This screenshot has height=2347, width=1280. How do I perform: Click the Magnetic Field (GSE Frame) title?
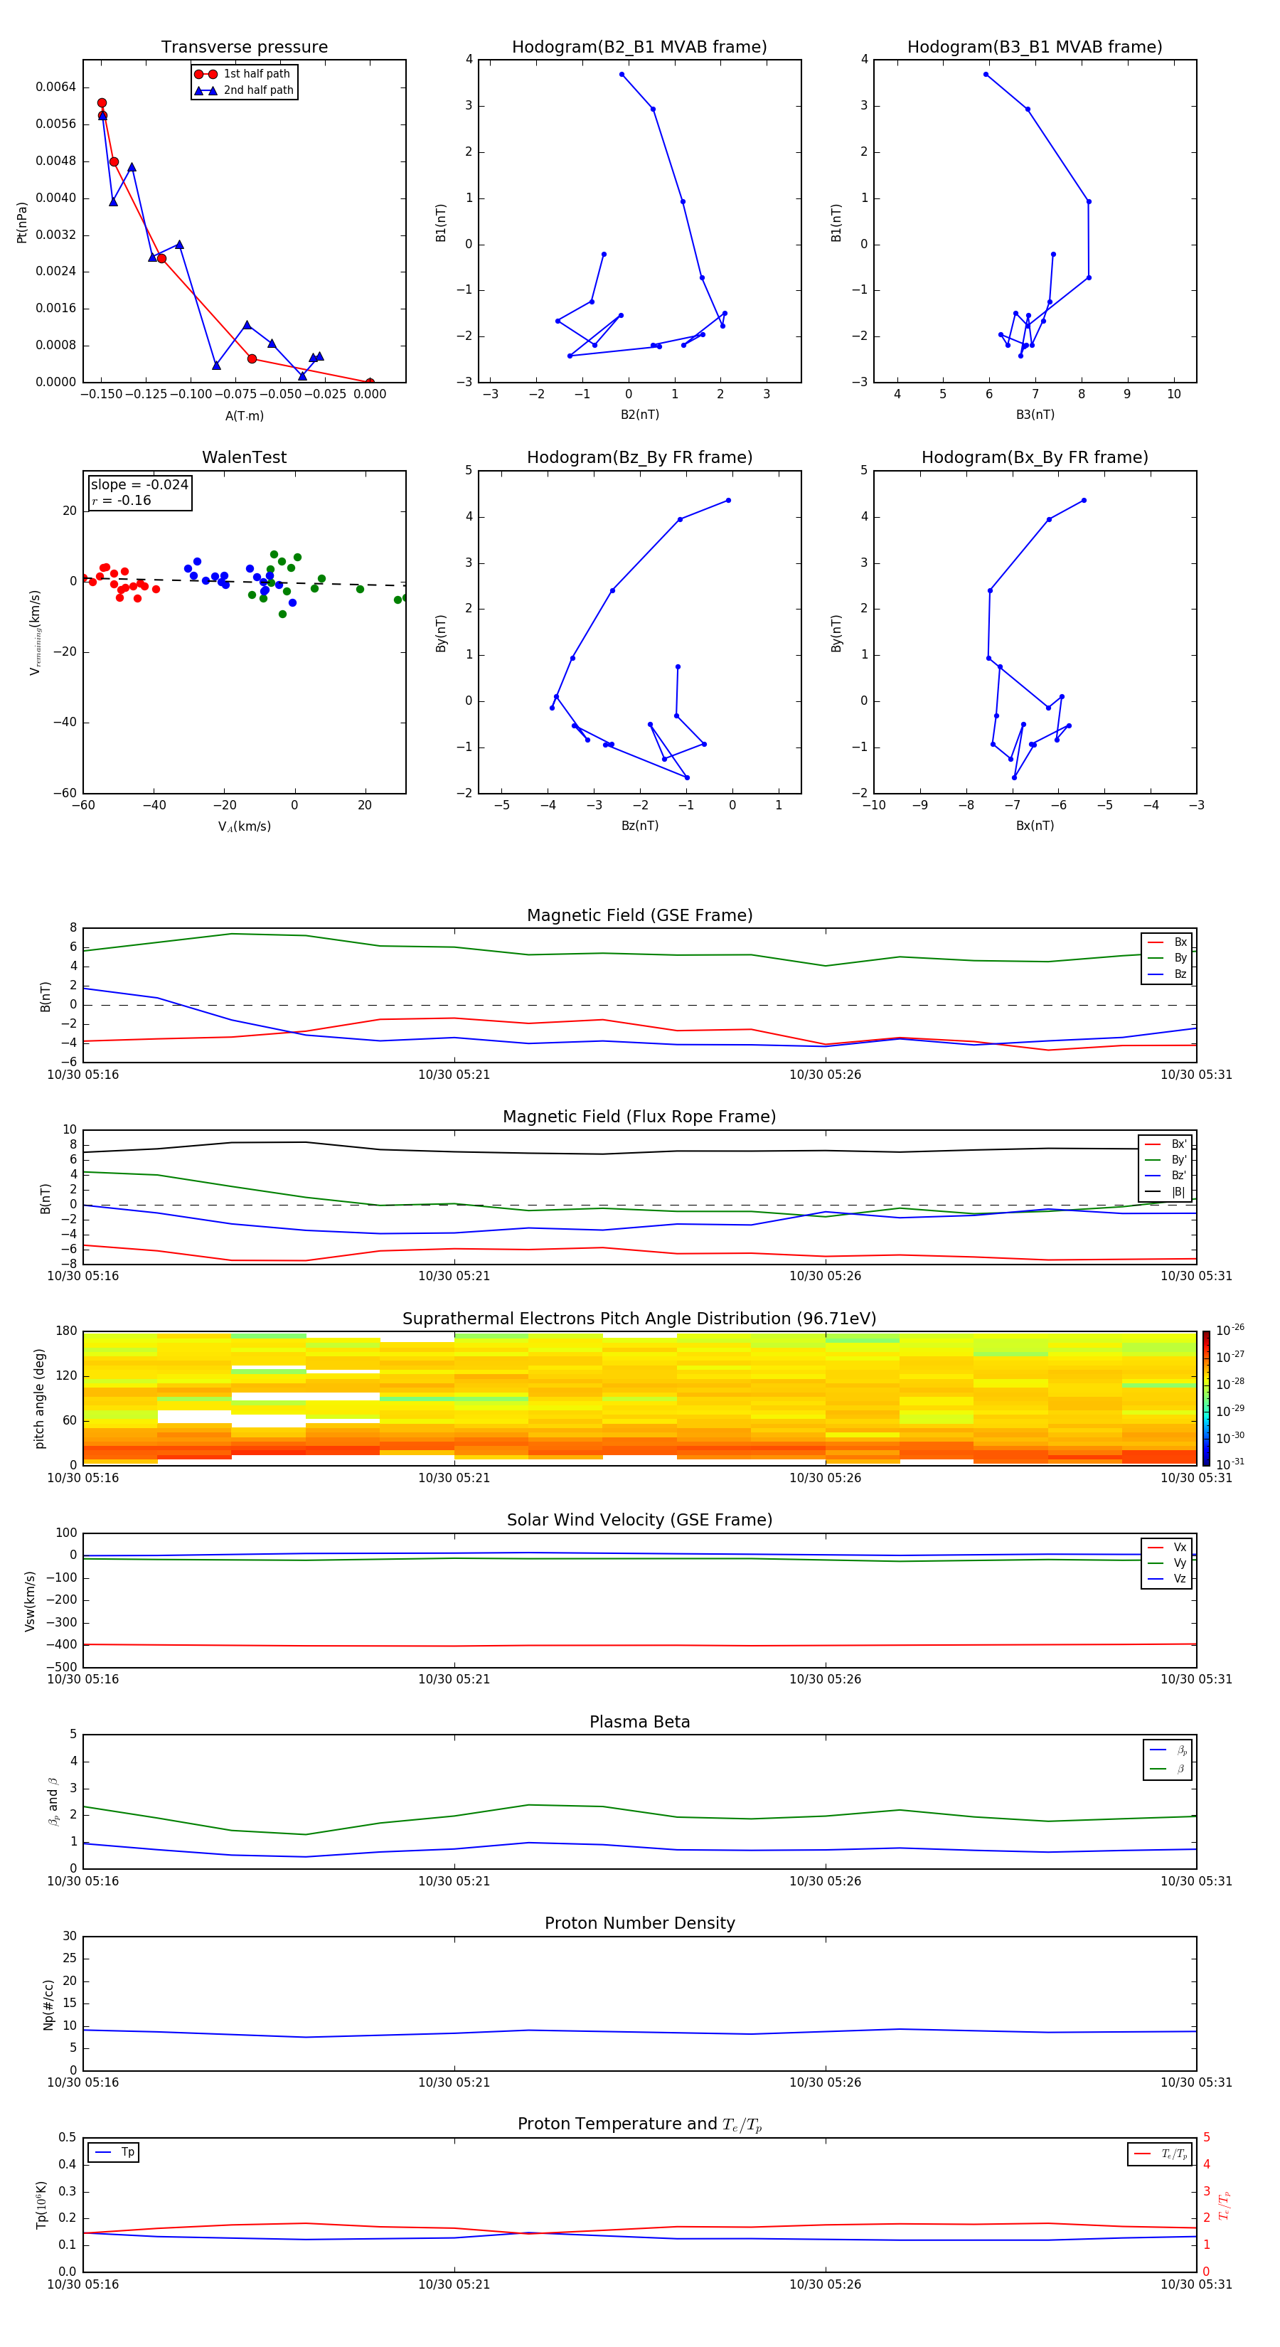click(639, 915)
